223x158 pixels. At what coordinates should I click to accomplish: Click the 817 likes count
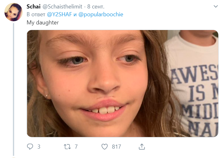116,147
